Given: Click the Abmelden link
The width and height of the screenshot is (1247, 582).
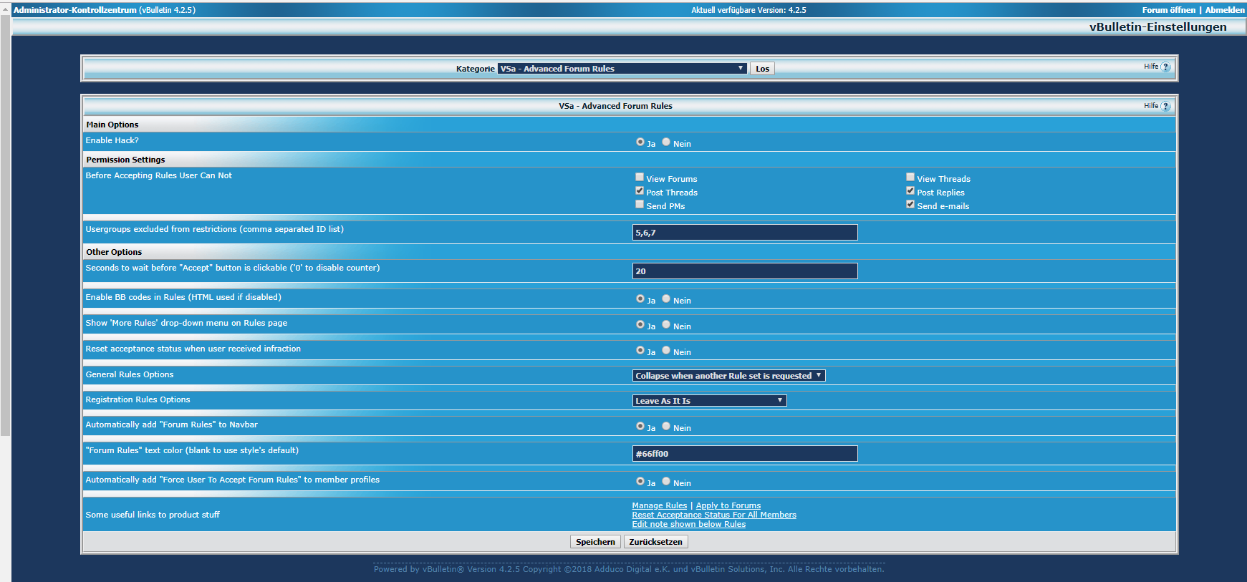Looking at the screenshot, I should click(x=1225, y=10).
